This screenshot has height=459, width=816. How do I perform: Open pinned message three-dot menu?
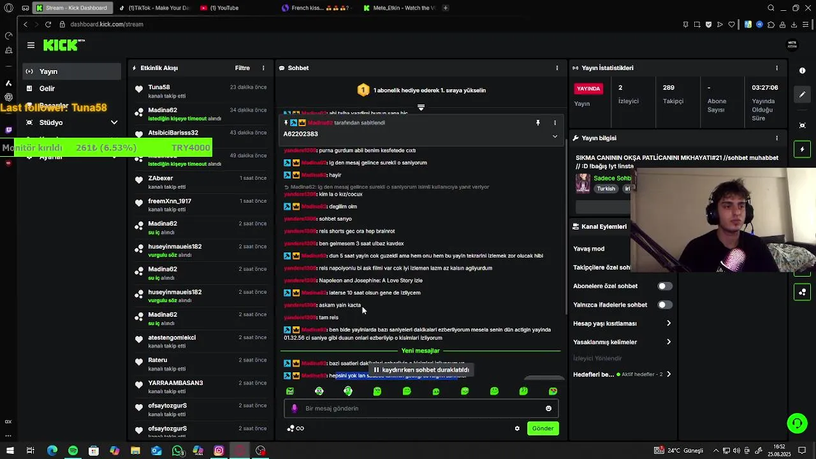coord(555,122)
